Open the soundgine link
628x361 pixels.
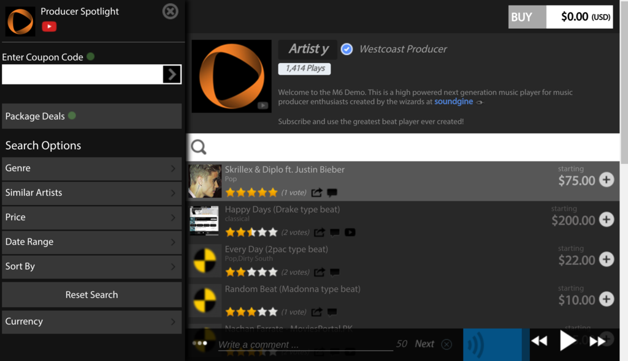coord(453,102)
